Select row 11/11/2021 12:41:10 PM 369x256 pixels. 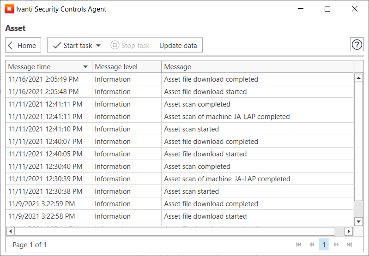tap(180, 129)
